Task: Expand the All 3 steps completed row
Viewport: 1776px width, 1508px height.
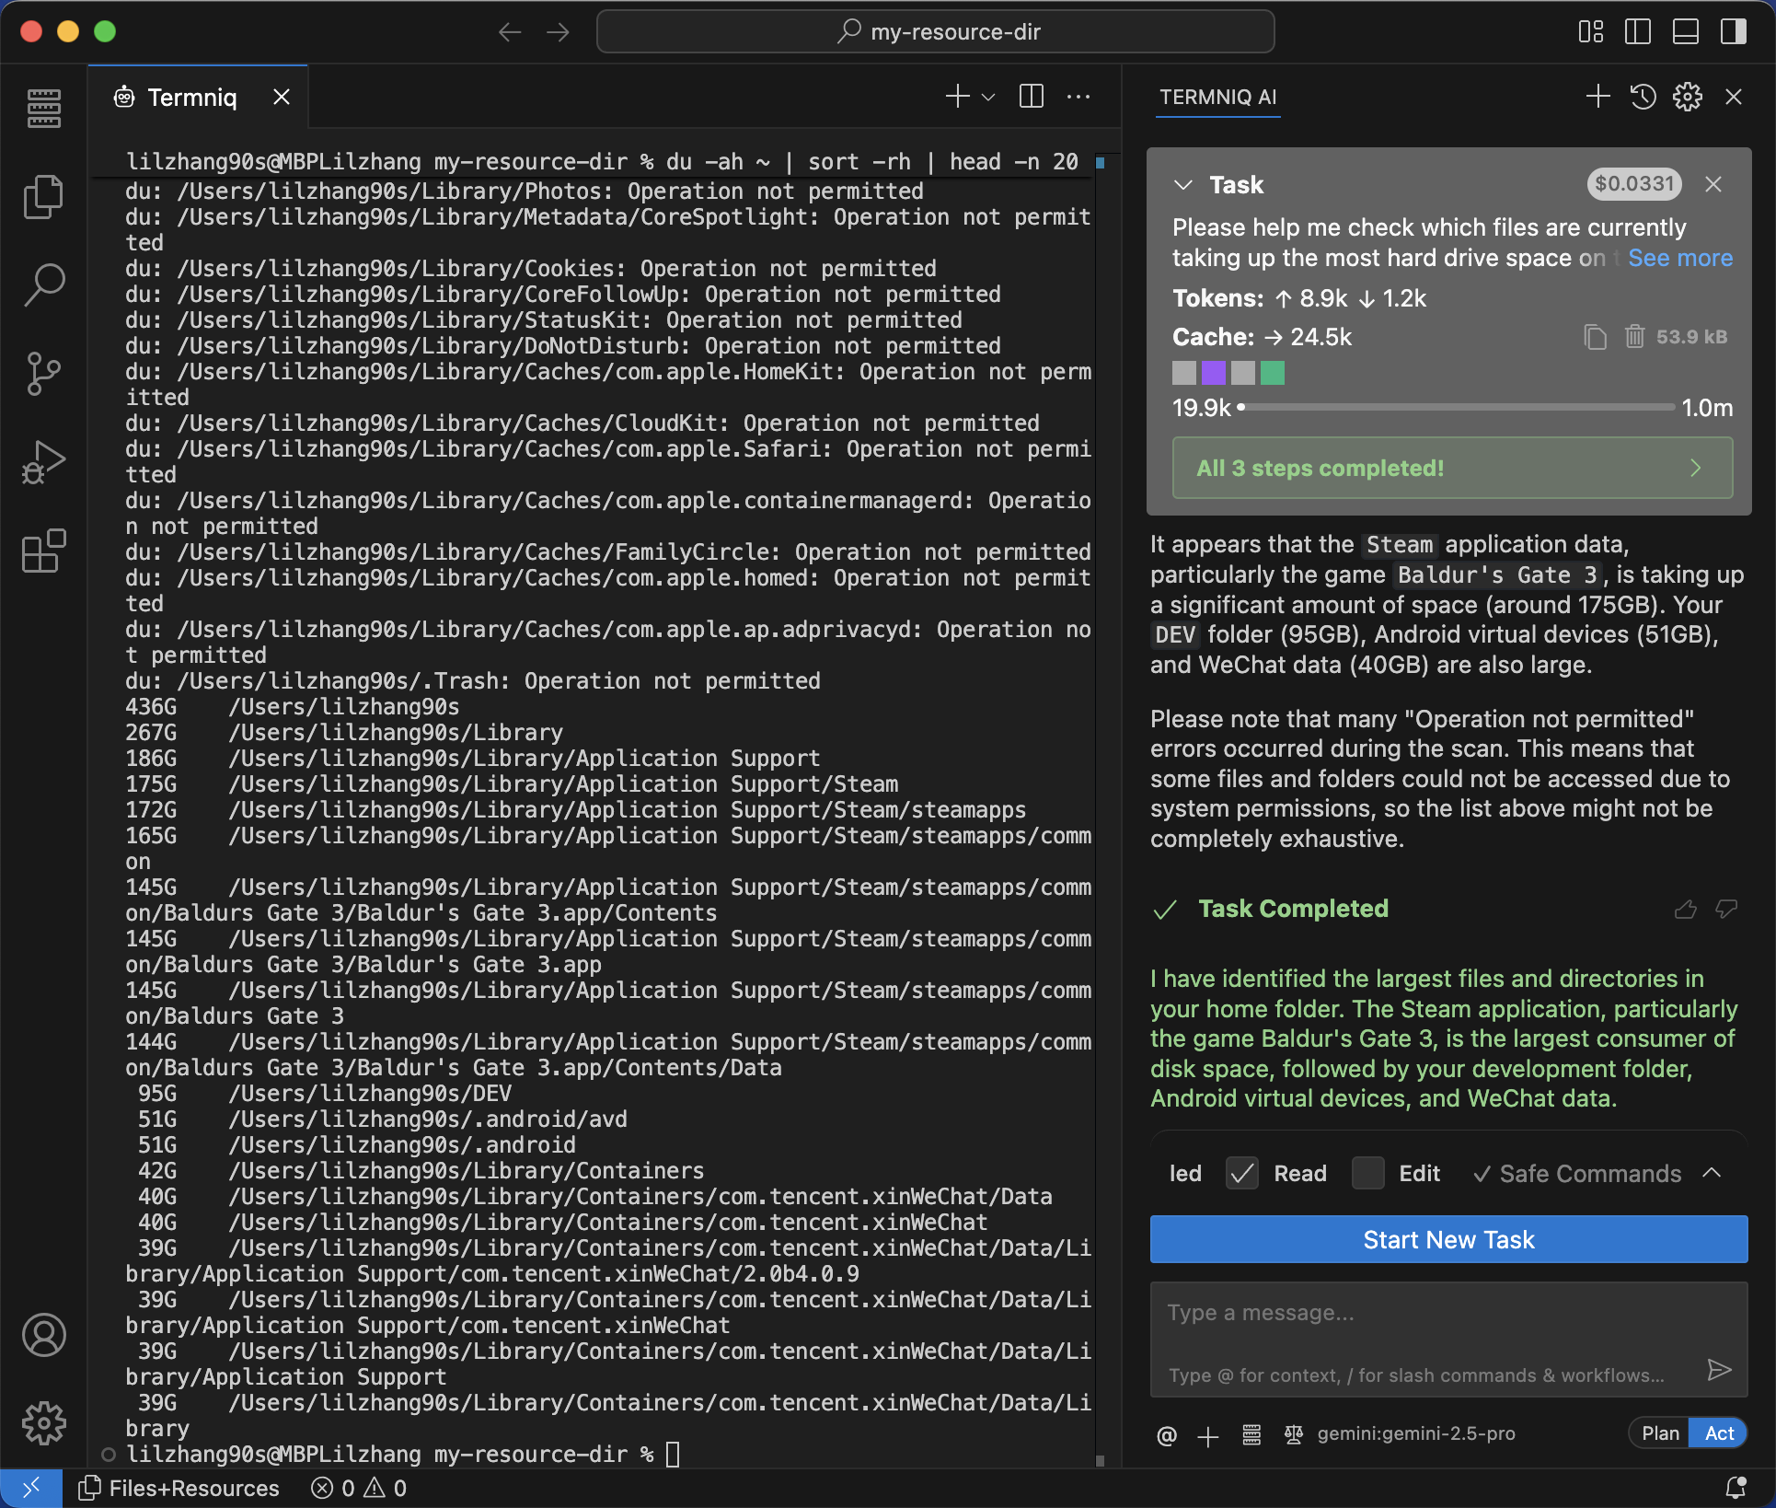Action: (x=1451, y=468)
